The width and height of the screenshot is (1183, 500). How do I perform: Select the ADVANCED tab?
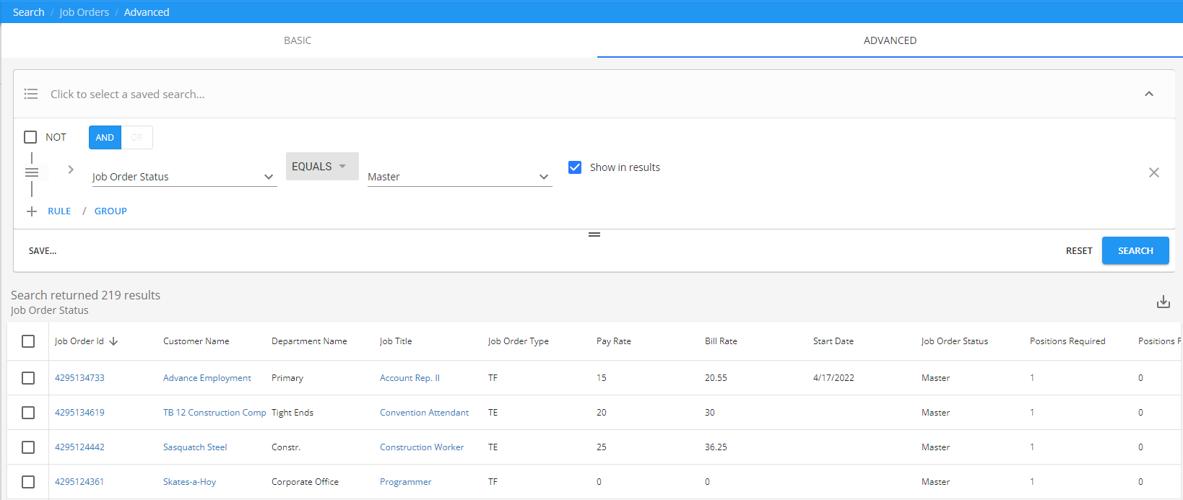[890, 40]
